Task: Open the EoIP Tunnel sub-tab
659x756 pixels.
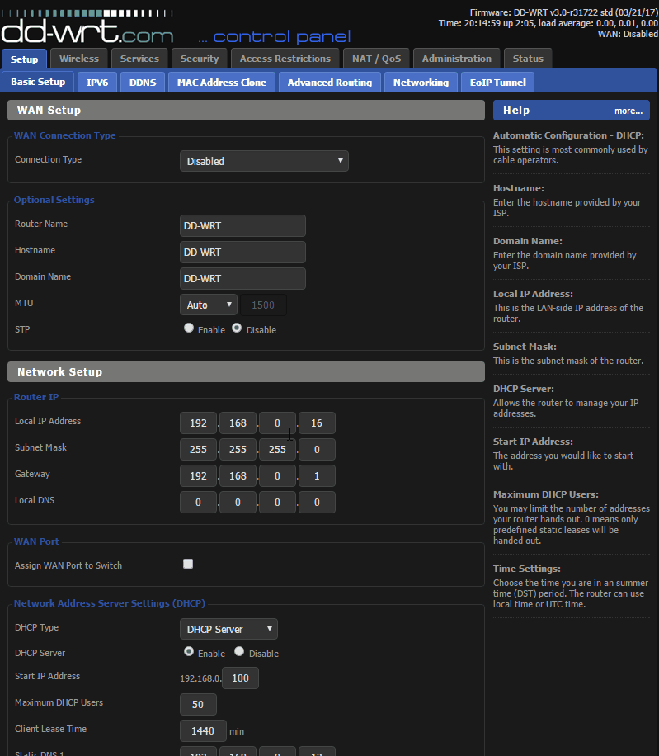Action: point(497,83)
